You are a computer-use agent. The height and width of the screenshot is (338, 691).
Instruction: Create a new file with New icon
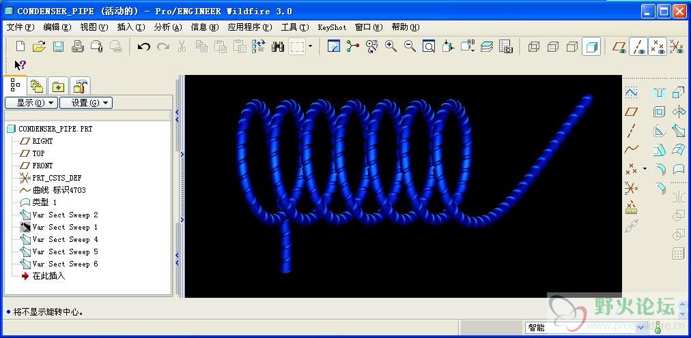20,46
